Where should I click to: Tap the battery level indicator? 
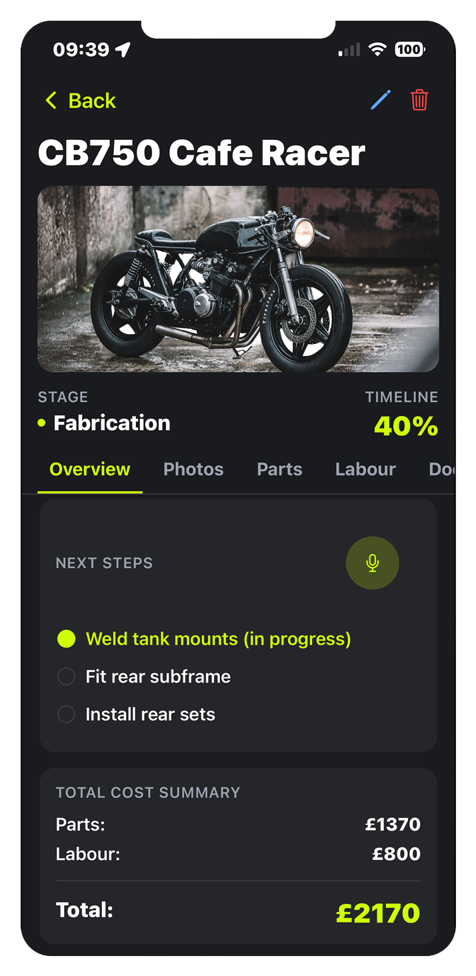pos(409,49)
